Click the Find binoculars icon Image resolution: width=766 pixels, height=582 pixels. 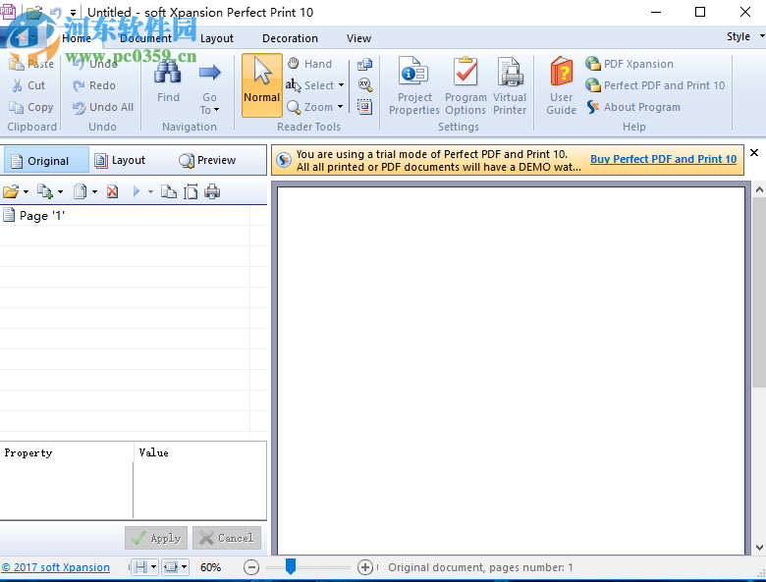click(x=168, y=74)
